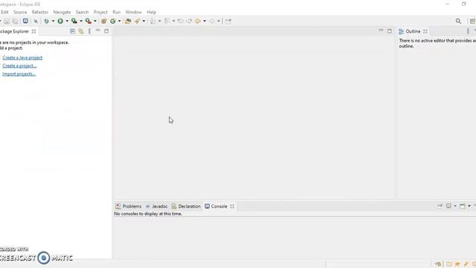Switch to the Problems tab

pyautogui.click(x=129, y=206)
